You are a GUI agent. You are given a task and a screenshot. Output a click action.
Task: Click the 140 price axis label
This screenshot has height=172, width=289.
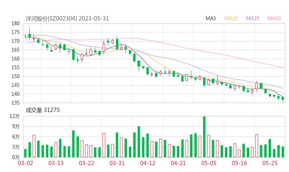point(16,94)
